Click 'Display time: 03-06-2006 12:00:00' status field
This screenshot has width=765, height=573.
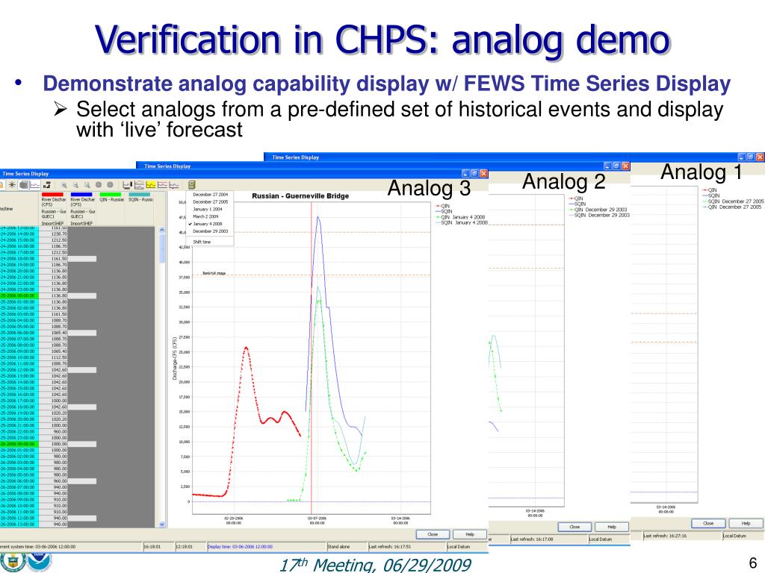[x=267, y=547]
